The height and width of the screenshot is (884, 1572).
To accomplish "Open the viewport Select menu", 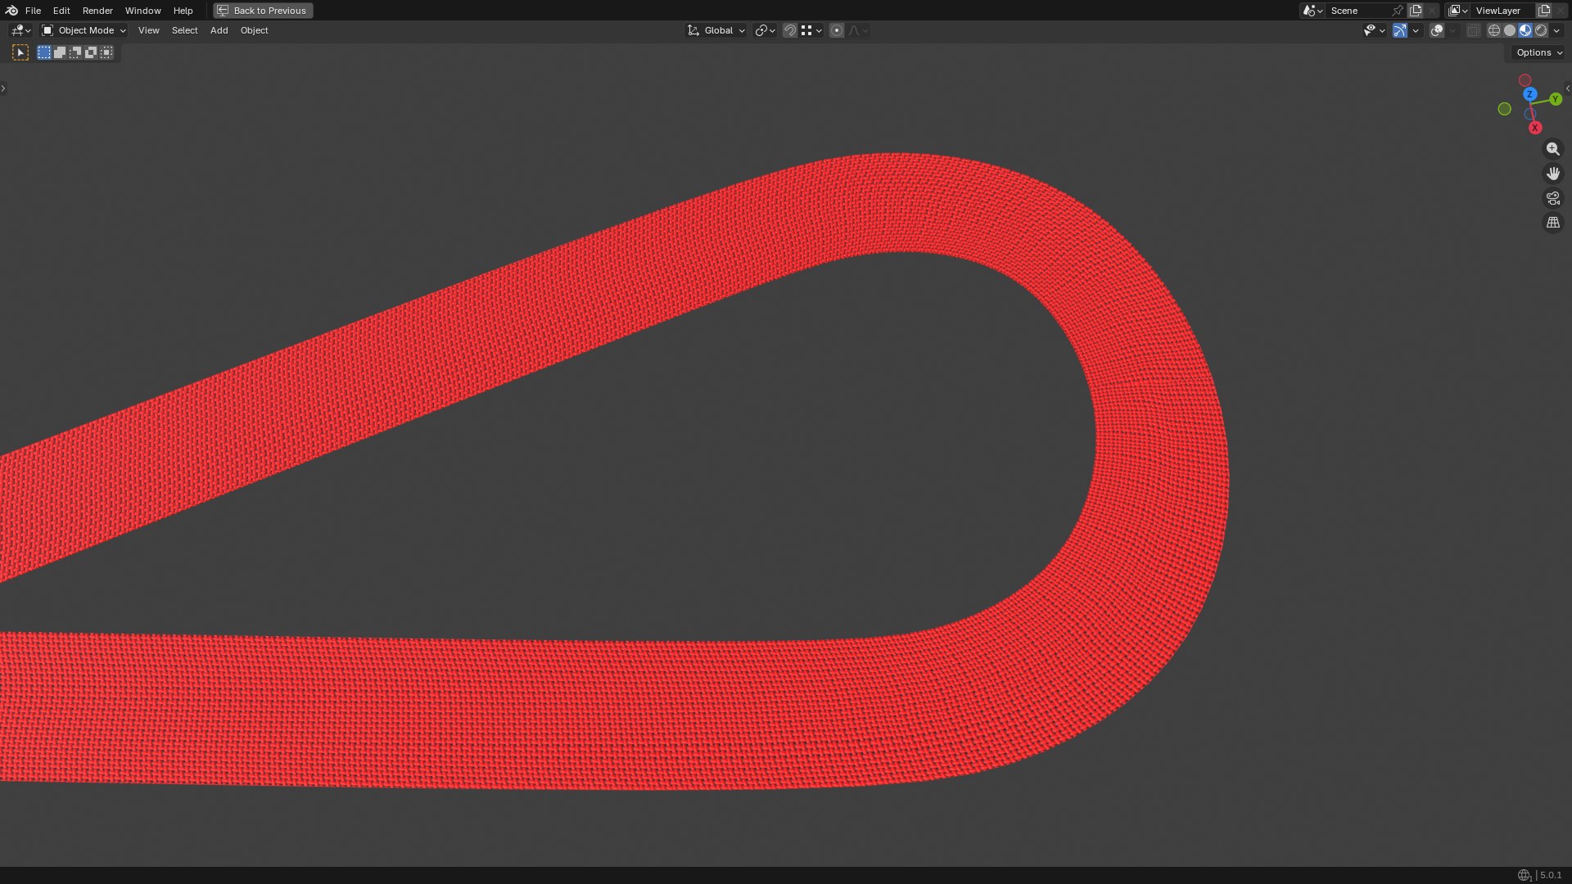I will pos(184,30).
